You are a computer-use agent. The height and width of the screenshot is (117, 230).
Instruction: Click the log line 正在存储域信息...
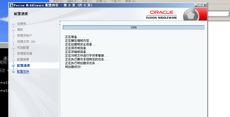click(78, 52)
